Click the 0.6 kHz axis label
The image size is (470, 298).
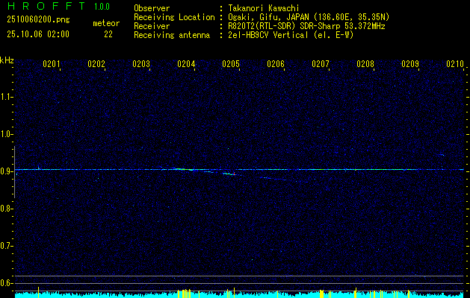point(6,283)
